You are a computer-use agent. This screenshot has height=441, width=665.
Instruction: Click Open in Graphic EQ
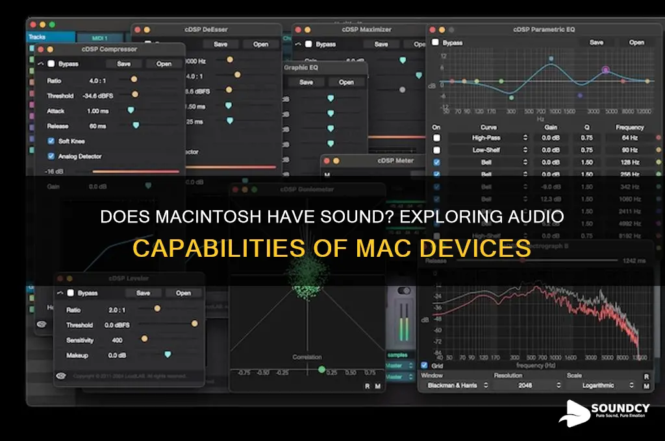[x=347, y=82]
